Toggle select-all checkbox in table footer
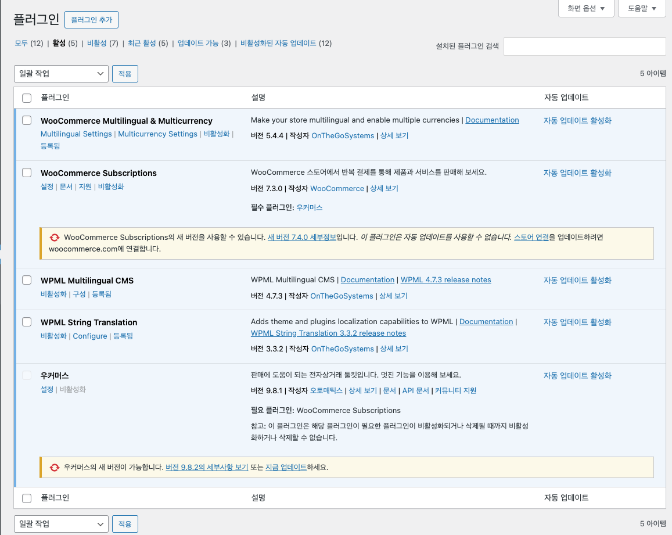672x535 pixels. [x=27, y=498]
